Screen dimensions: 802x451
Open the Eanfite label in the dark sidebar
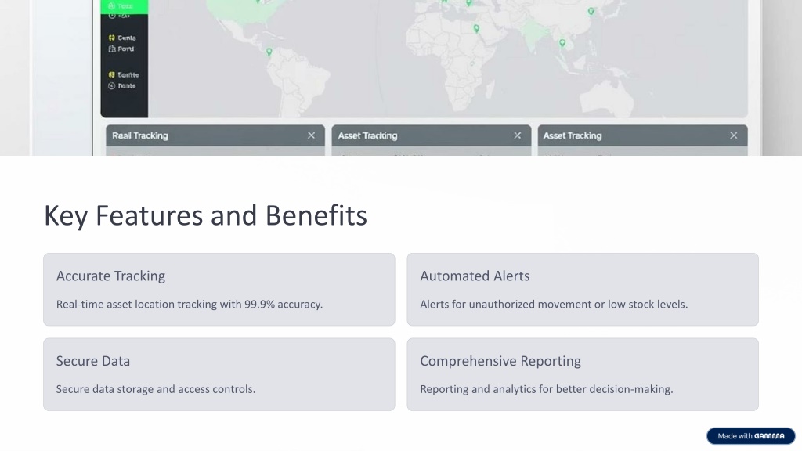tap(128, 74)
